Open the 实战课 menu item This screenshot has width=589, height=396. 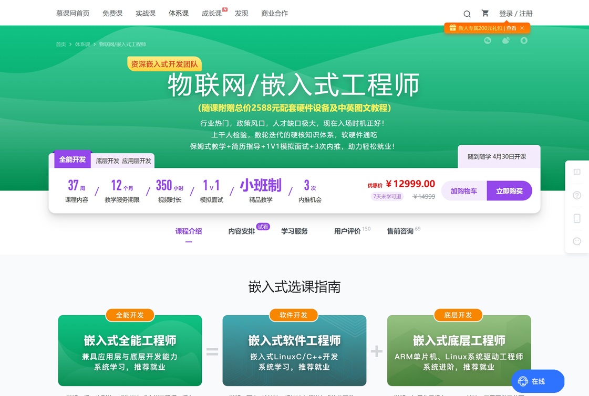[146, 13]
